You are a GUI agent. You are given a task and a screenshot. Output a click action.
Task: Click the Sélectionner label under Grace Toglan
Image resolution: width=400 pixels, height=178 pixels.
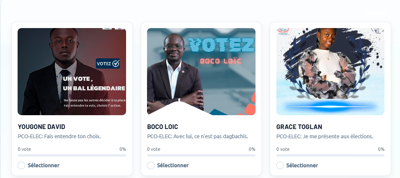[302, 165]
